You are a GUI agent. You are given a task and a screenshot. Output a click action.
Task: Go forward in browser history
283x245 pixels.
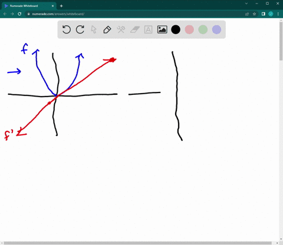coord(12,14)
